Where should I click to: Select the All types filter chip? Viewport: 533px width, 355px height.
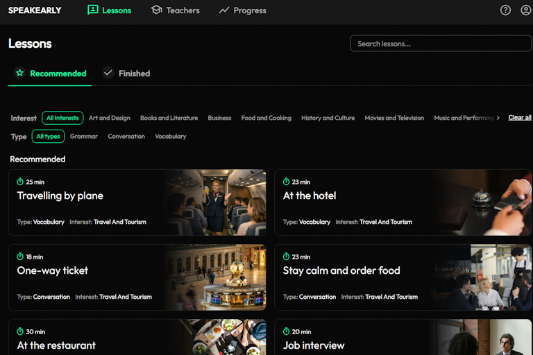(x=49, y=136)
